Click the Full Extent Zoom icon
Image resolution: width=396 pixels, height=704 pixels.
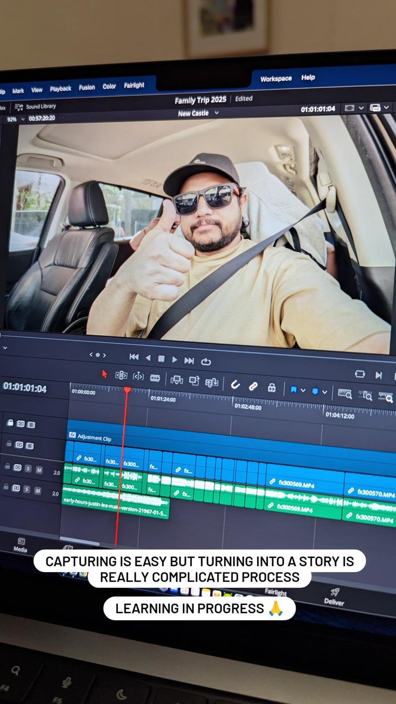tap(344, 394)
